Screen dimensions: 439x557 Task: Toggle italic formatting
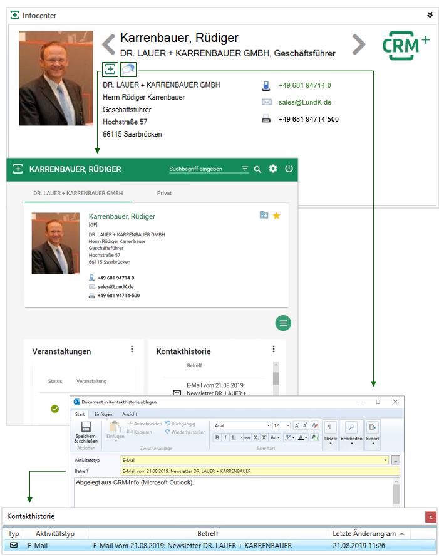coord(225,437)
